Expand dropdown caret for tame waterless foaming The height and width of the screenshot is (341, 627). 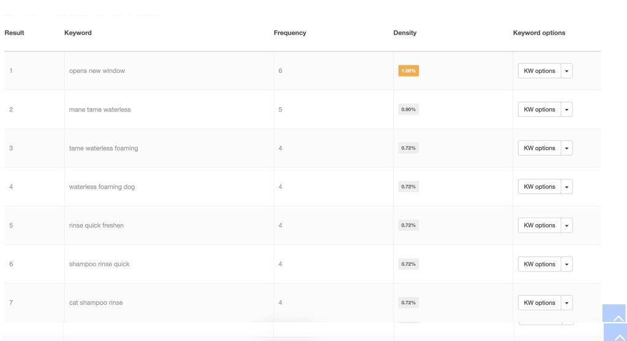[567, 148]
